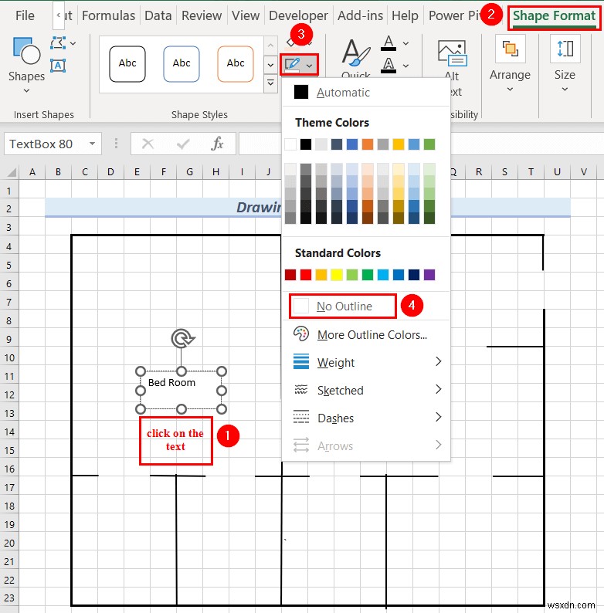Open More Outline Colors dialog
This screenshot has width=604, height=613.
[365, 334]
